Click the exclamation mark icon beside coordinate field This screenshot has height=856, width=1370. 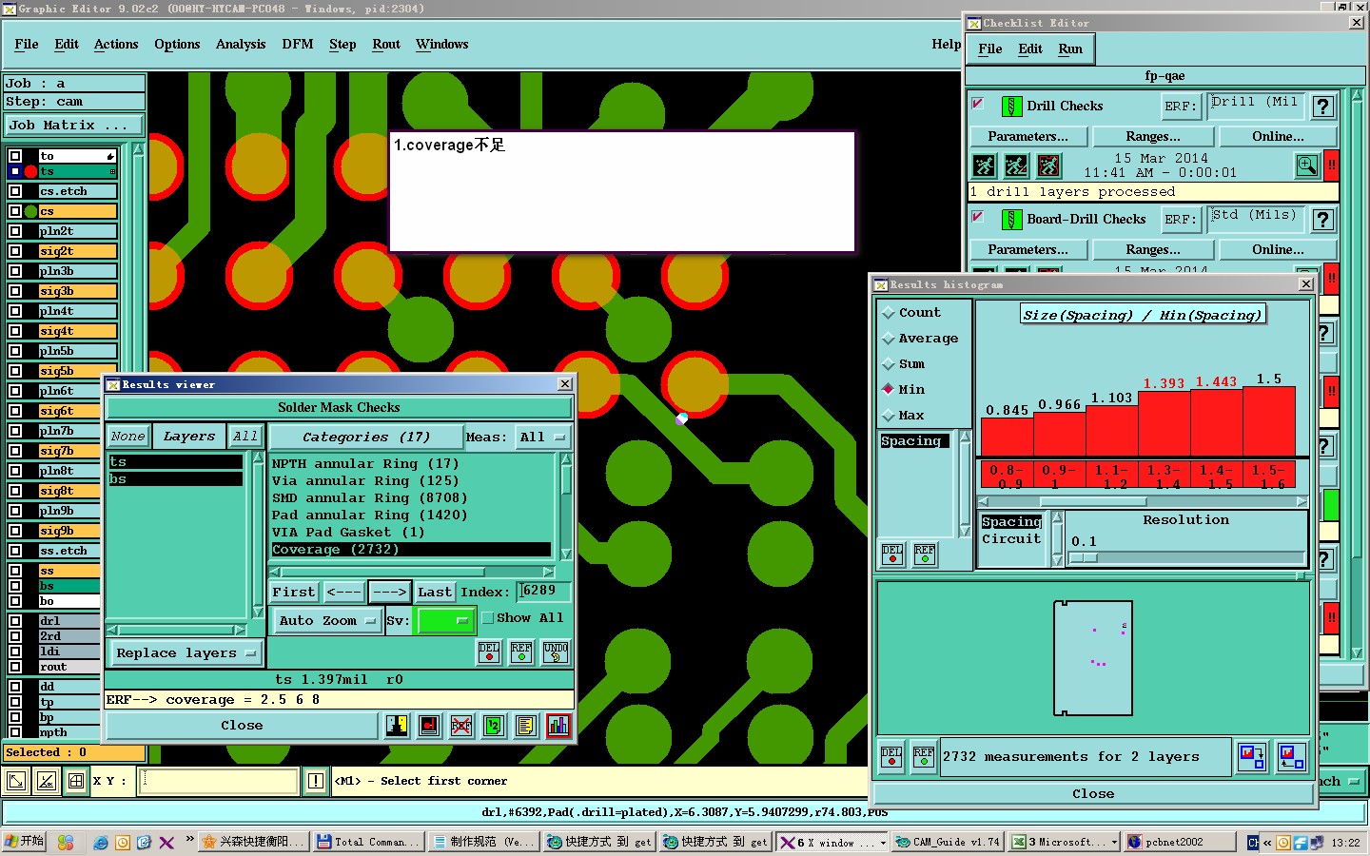pyautogui.click(x=317, y=782)
